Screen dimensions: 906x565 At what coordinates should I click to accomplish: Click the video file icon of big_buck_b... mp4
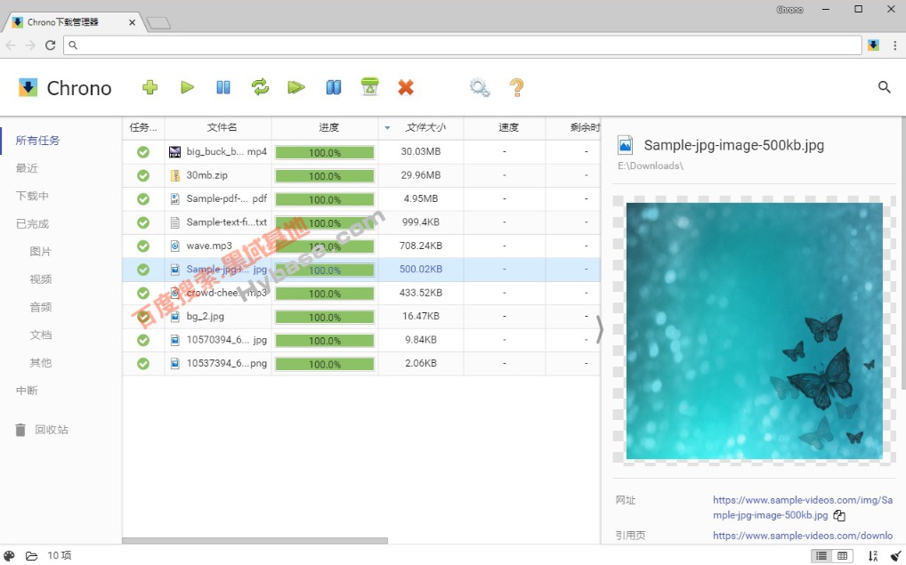coord(174,152)
